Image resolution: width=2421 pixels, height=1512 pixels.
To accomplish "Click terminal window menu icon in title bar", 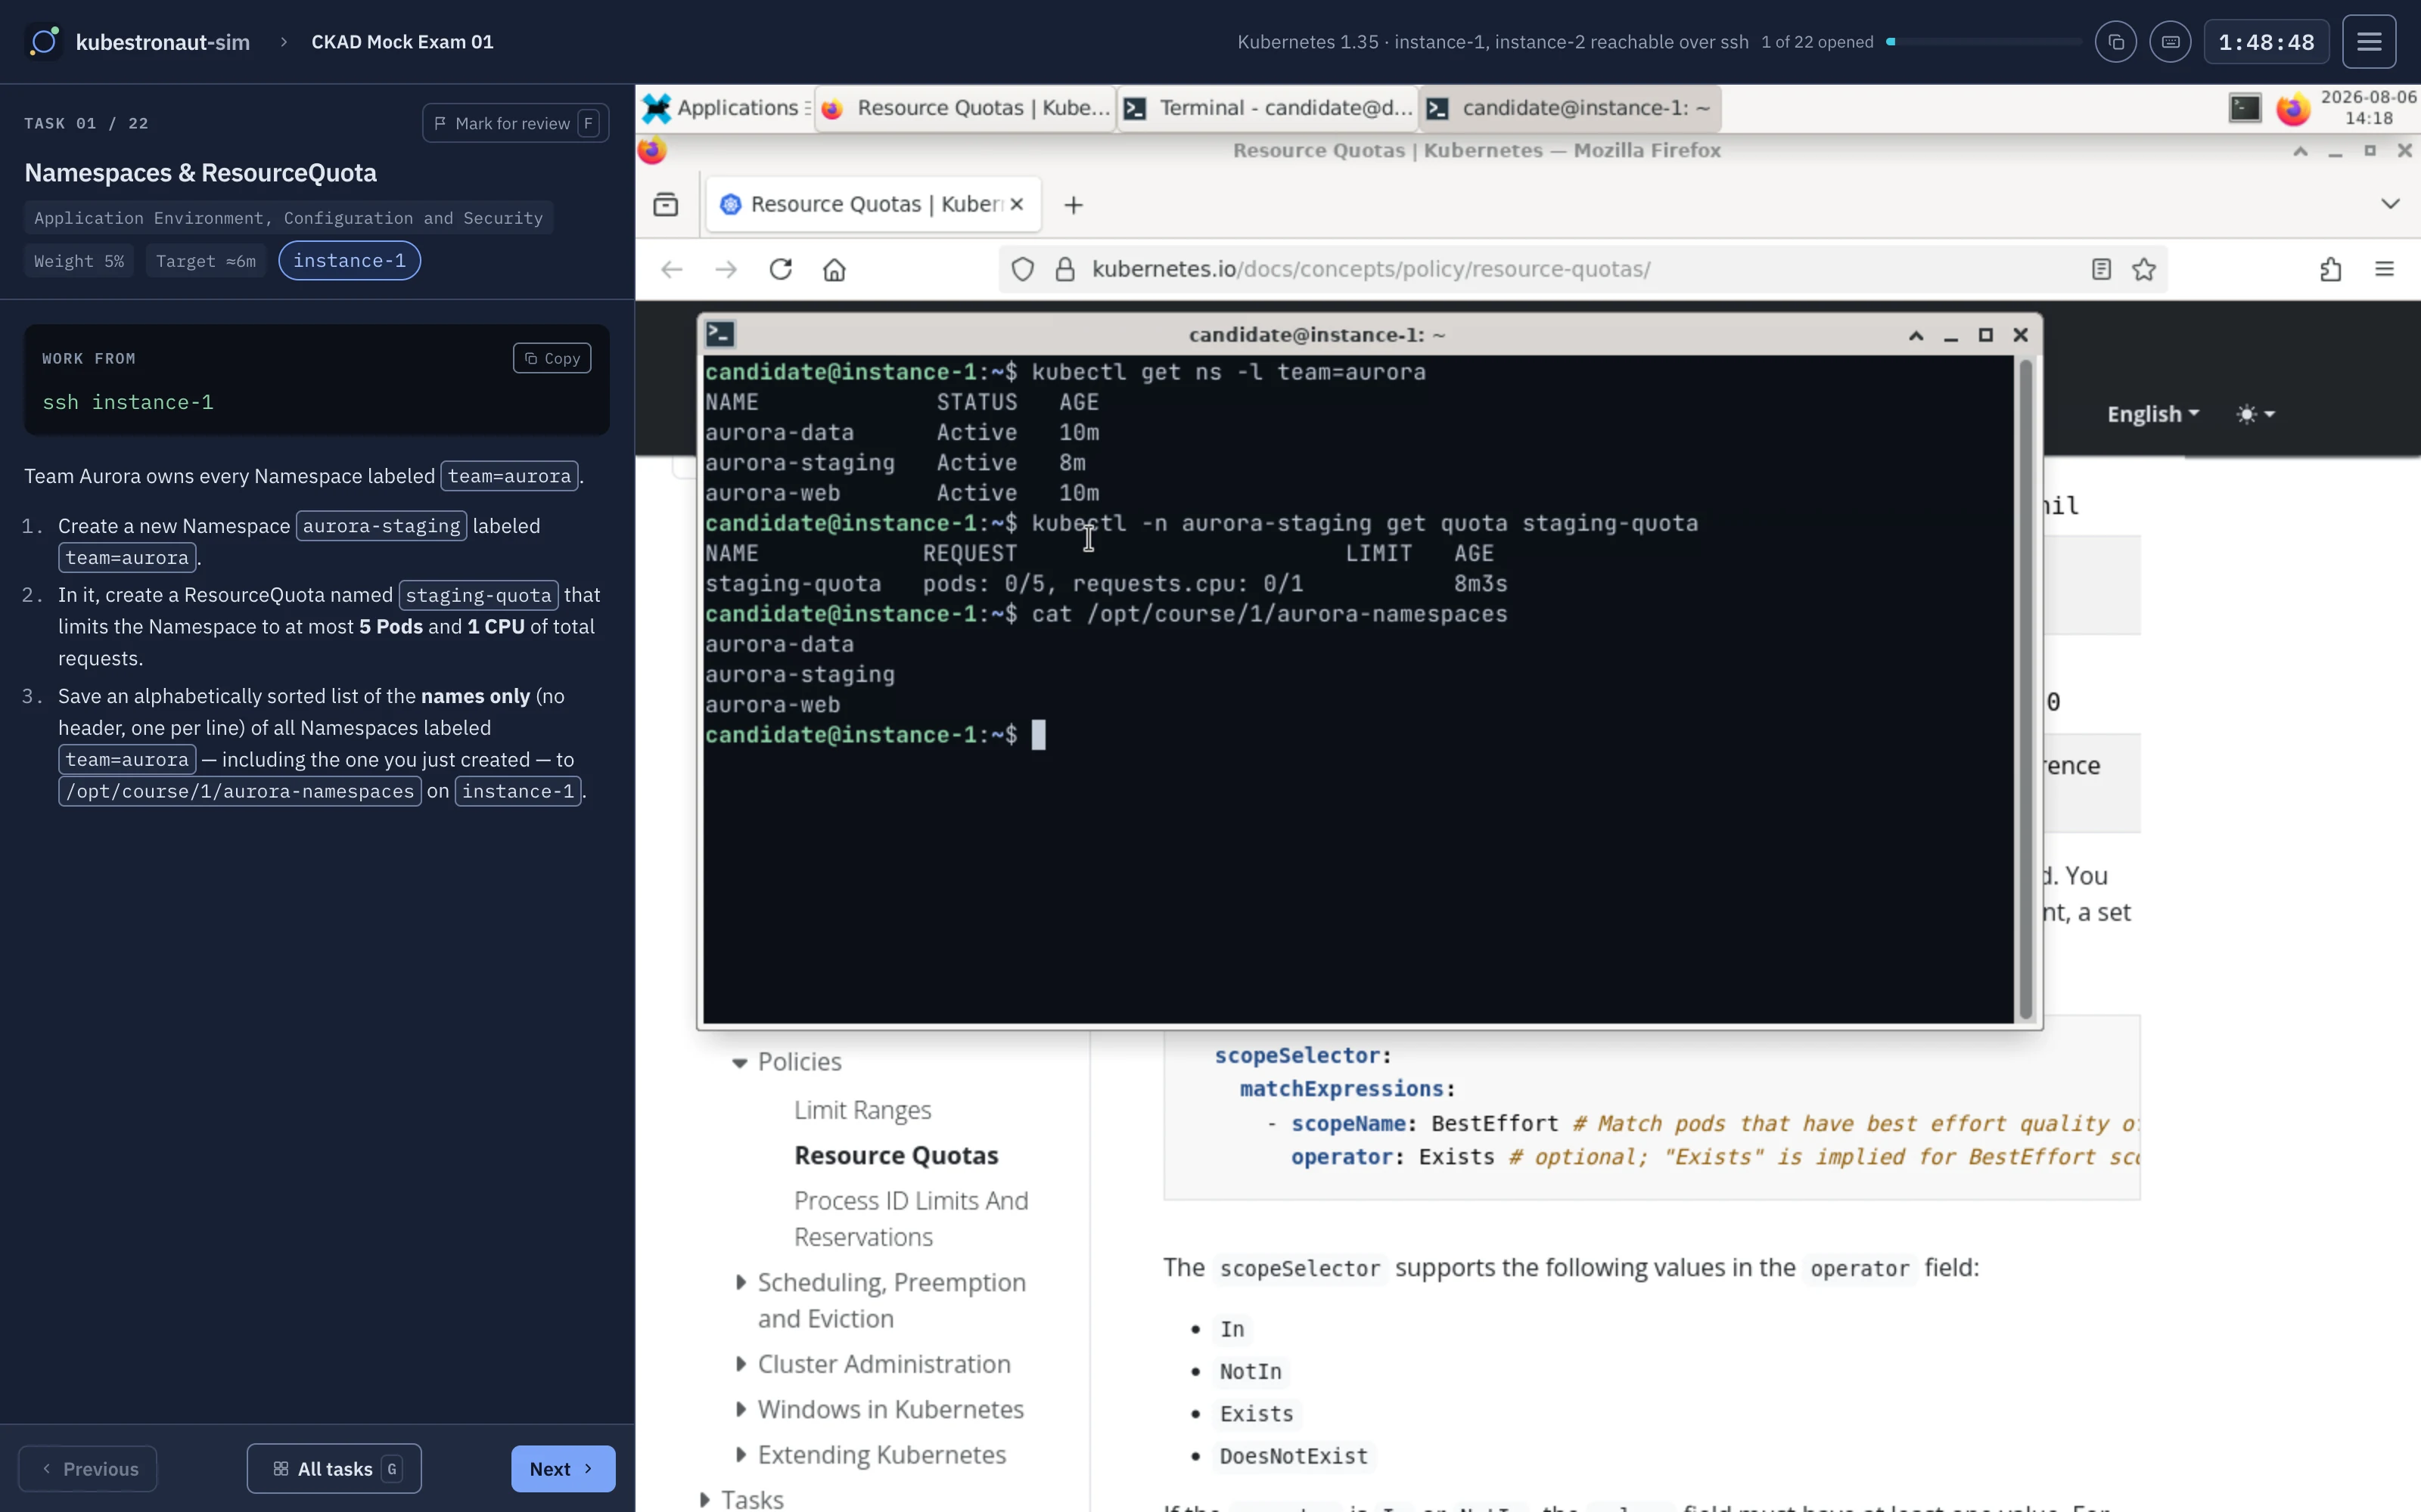I will click(720, 334).
